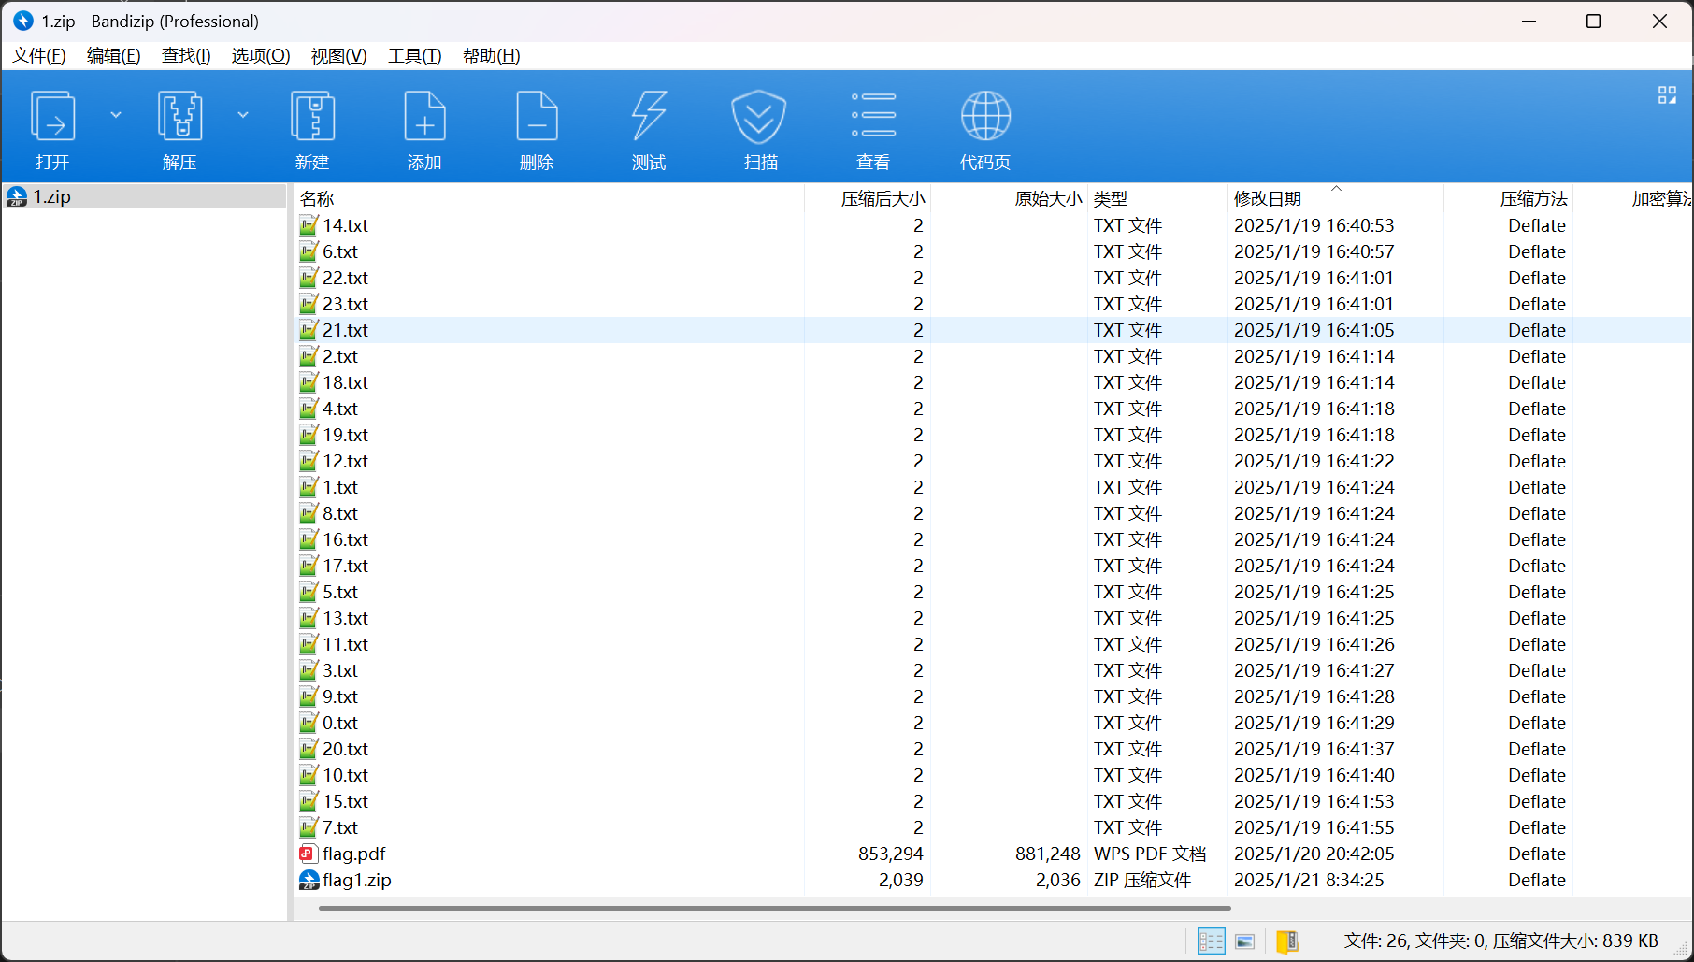Click the horizontal scrollbar of file list

tap(774, 907)
